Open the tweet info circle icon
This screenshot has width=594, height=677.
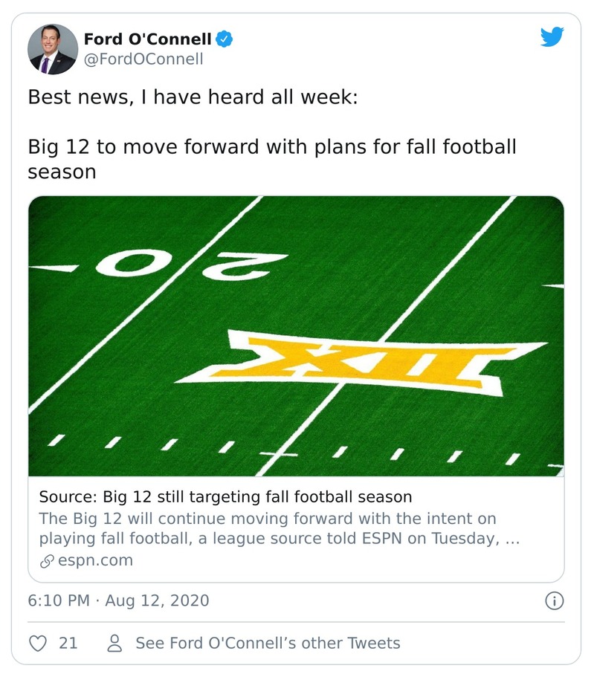pos(554,600)
